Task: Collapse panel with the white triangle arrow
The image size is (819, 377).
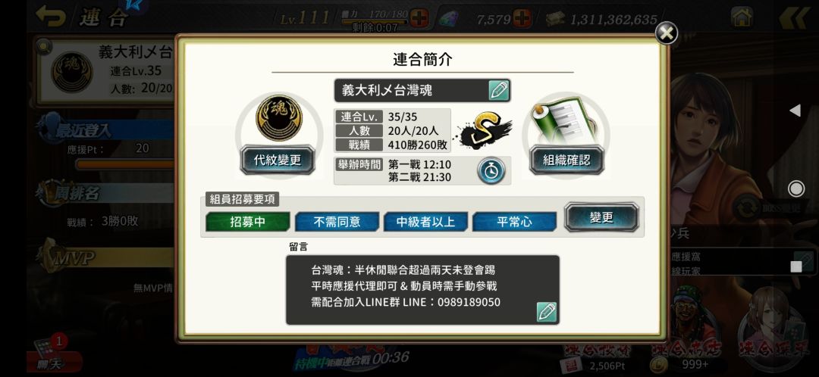Action: 795,111
